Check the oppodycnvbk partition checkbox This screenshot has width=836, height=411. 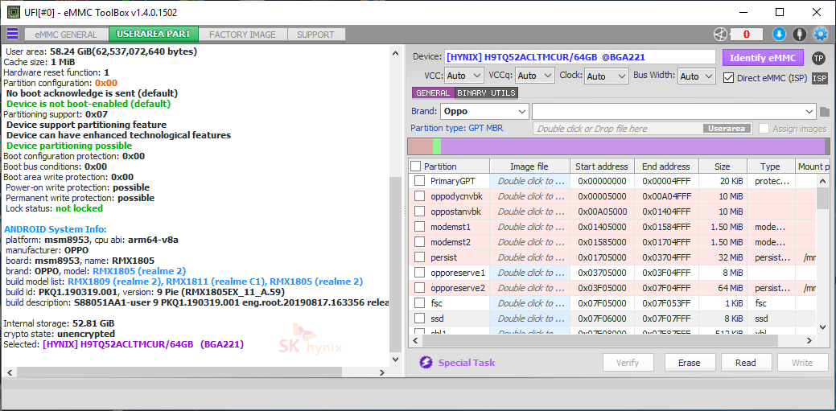(419, 196)
